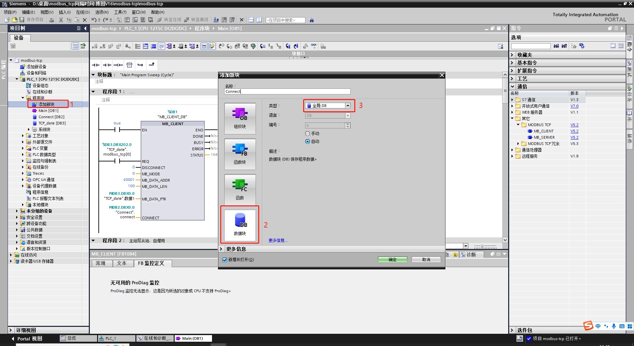Select MB_SERVER in the instructions list
The width and height of the screenshot is (634, 346).
click(x=544, y=137)
